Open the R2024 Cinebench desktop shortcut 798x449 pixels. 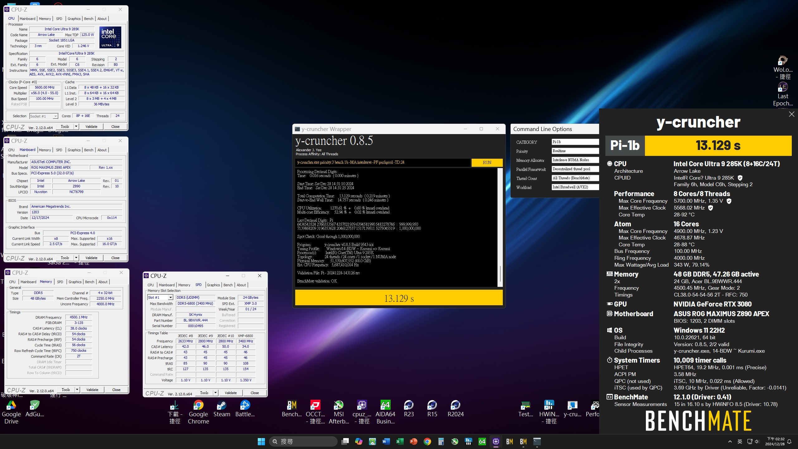point(455,409)
